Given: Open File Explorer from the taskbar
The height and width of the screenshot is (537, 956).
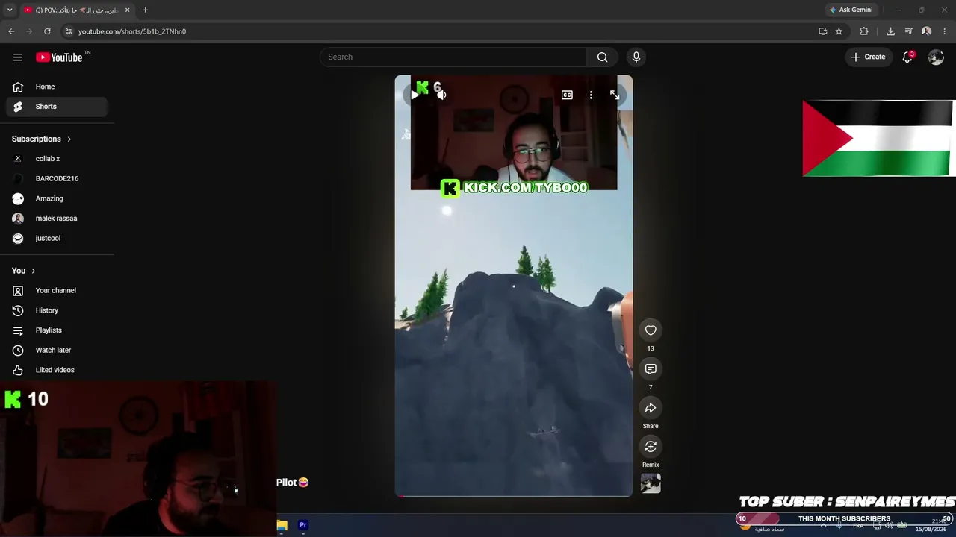Looking at the screenshot, I should point(282,525).
